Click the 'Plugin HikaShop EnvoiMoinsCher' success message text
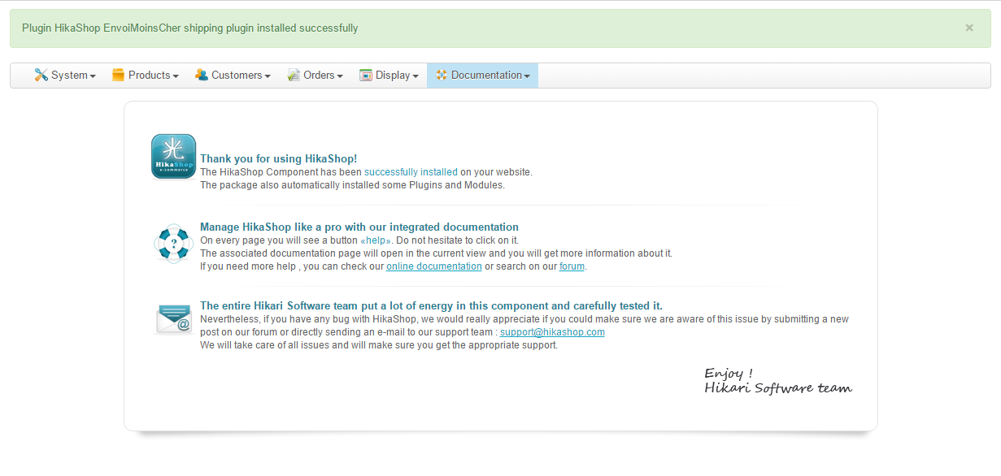Screen dimensions: 1001x476 tap(190, 28)
